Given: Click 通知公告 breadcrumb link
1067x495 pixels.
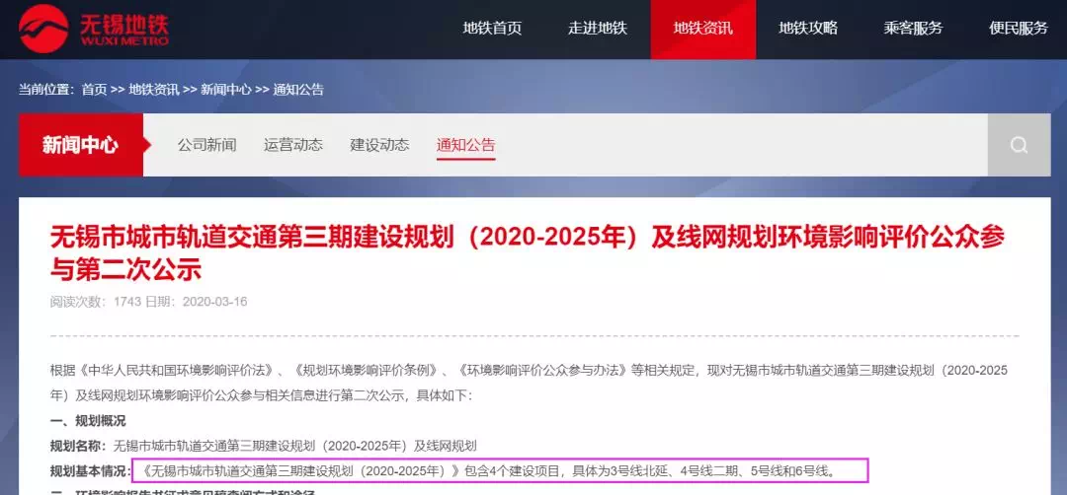Looking at the screenshot, I should (x=298, y=90).
